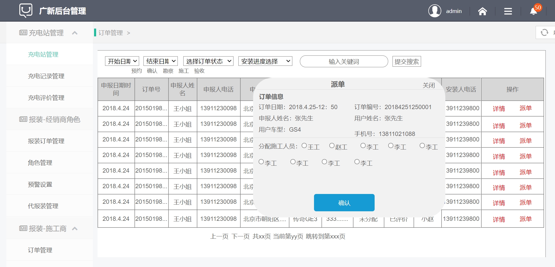This screenshot has height=267, width=555.
Task: Go to home via house icon
Action: pyautogui.click(x=483, y=11)
